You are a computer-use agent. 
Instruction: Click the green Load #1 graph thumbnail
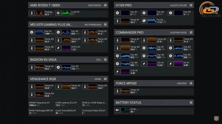click(x=66, y=13)
